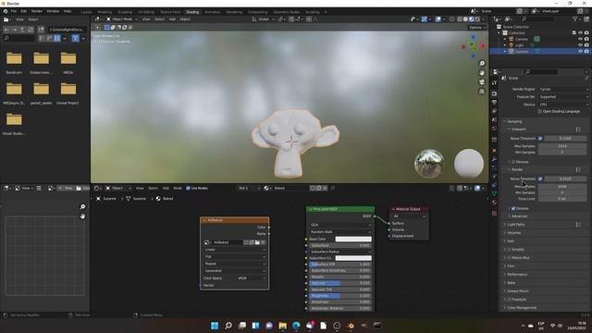Screen dimensions: 592x333
Task: Open the Object Data green triangle tab
Action: click(494, 193)
